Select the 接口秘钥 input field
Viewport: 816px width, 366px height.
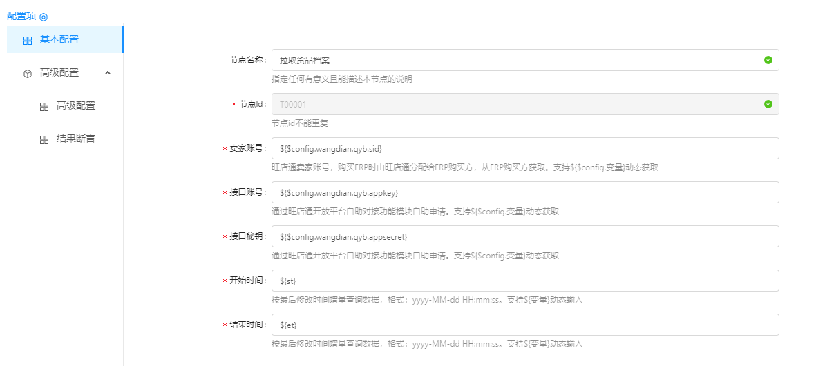click(x=525, y=236)
